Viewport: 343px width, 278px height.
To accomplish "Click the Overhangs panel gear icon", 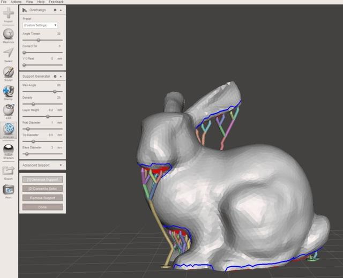I will (55, 10).
